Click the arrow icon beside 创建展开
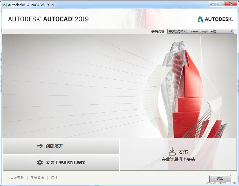 point(40,146)
